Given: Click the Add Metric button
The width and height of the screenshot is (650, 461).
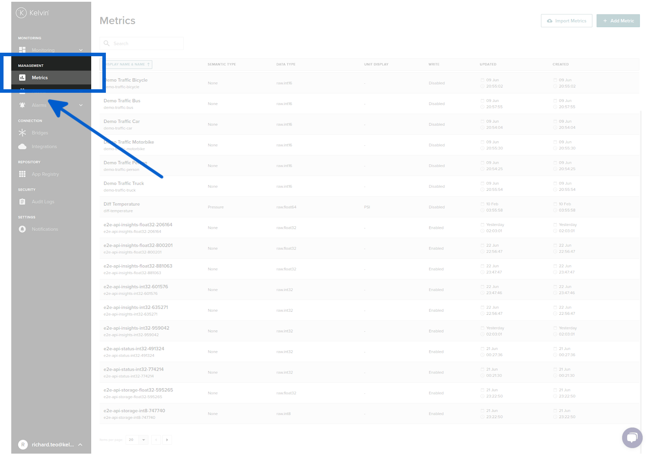Looking at the screenshot, I should [618, 21].
